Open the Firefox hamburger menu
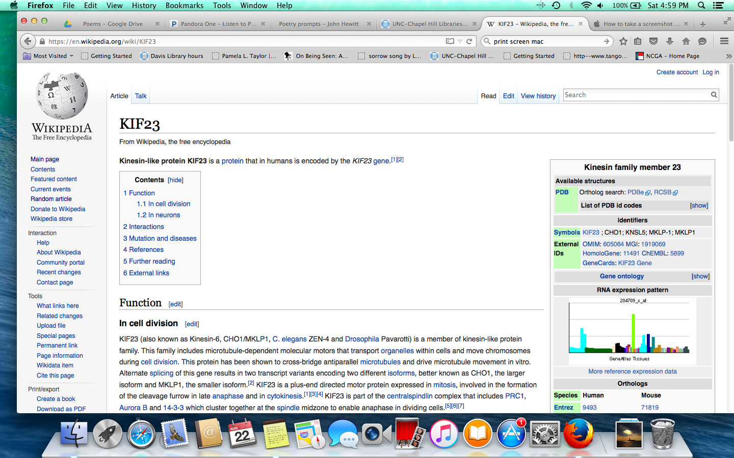 click(x=724, y=41)
